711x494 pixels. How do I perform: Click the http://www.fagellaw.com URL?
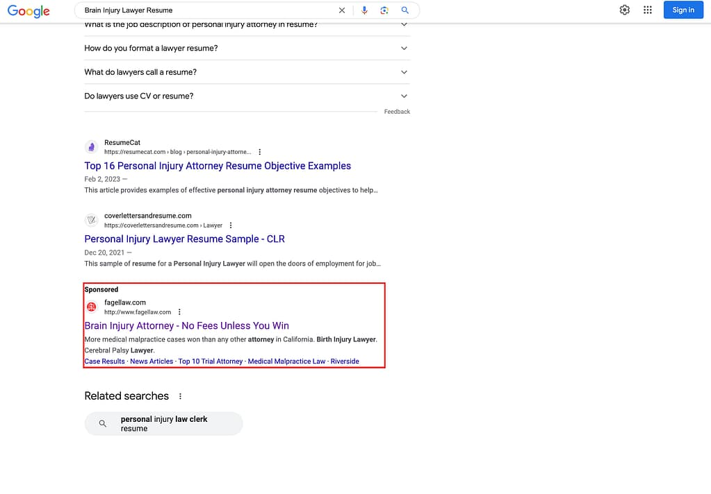[138, 312]
